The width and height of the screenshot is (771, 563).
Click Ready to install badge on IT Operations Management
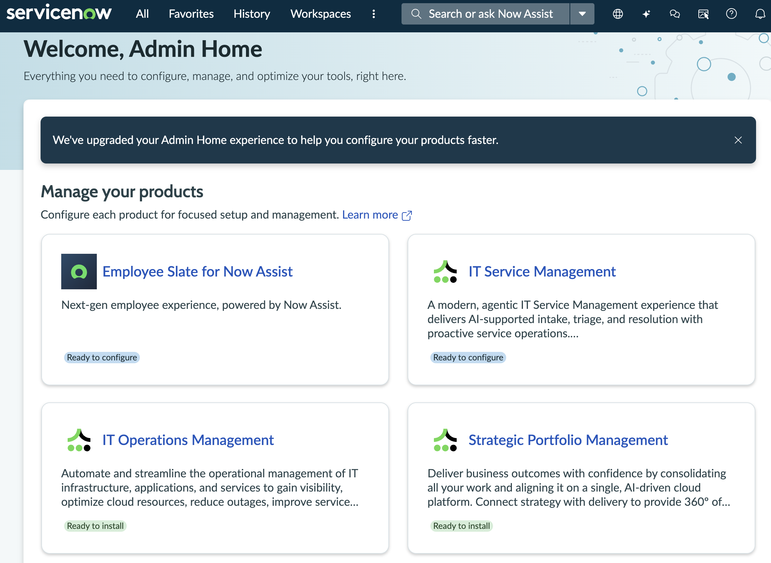(95, 526)
